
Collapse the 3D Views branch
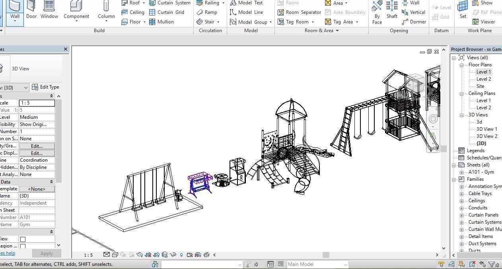[x=461, y=114]
